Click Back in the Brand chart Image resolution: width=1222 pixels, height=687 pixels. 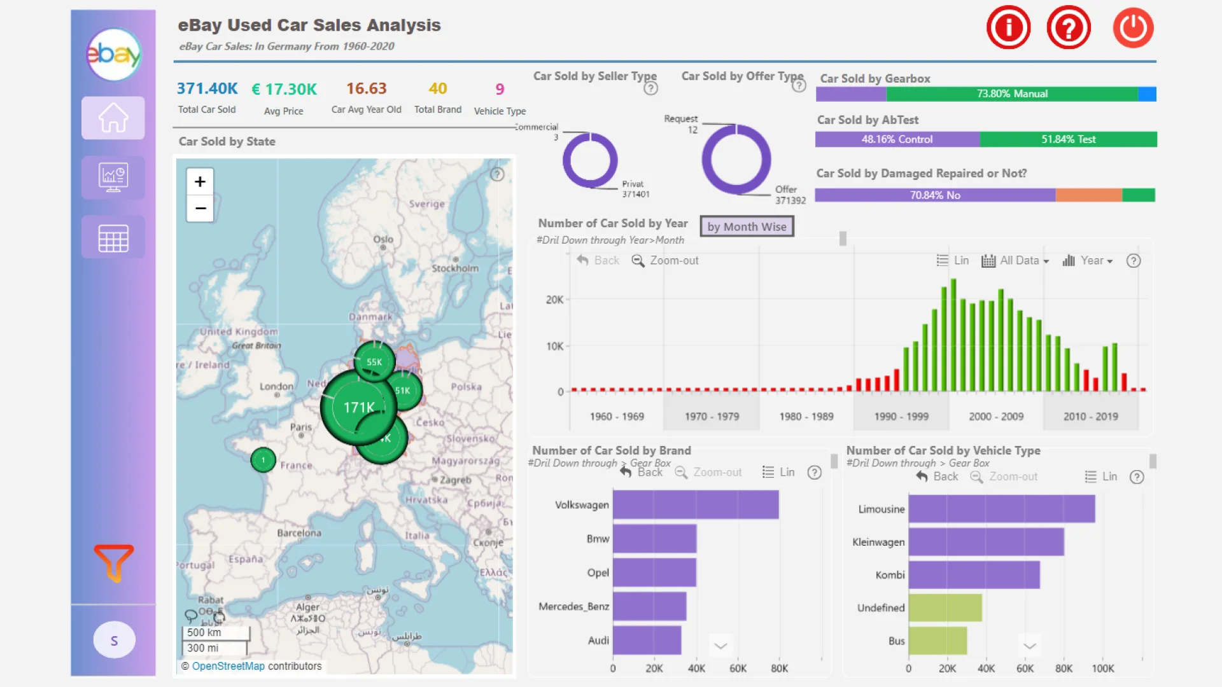642,472
